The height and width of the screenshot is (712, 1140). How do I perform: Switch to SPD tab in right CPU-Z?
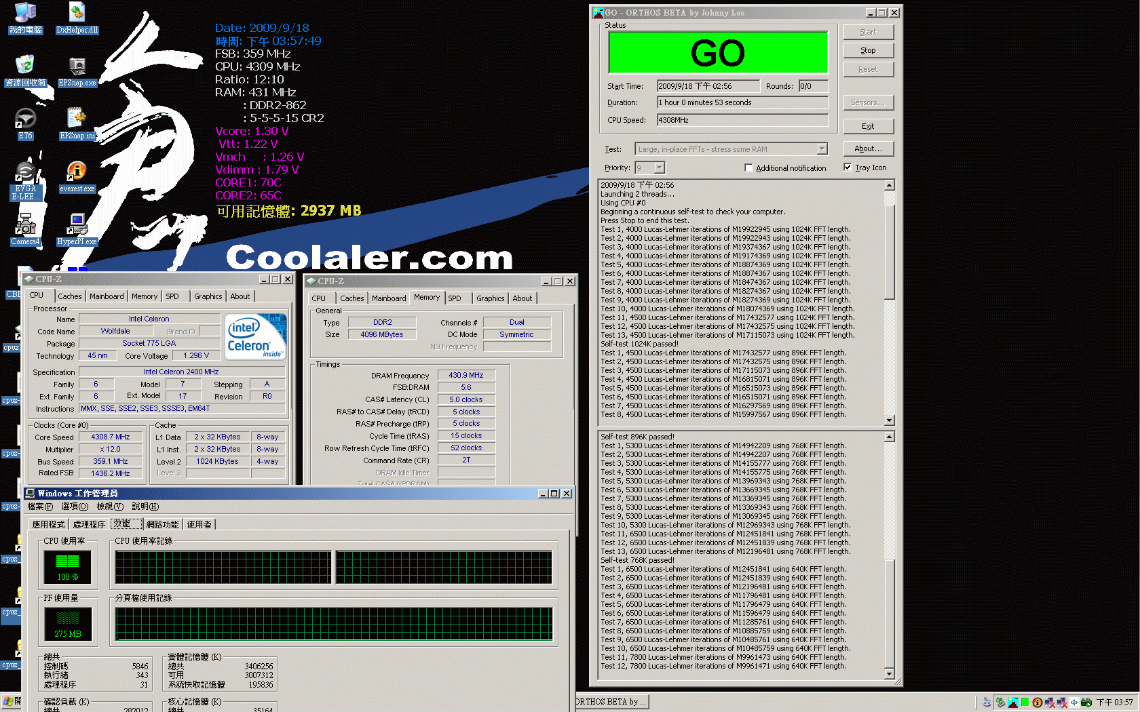click(x=455, y=298)
